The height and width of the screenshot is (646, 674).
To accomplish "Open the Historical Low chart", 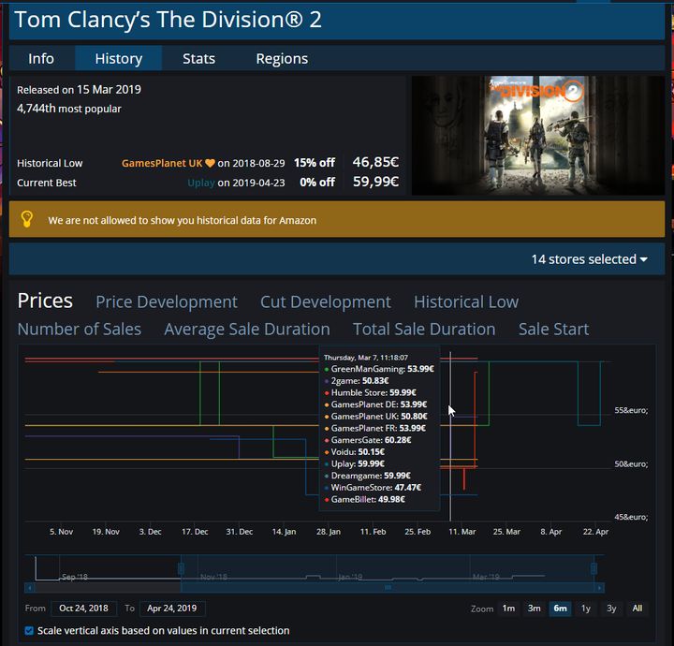I will 466,301.
